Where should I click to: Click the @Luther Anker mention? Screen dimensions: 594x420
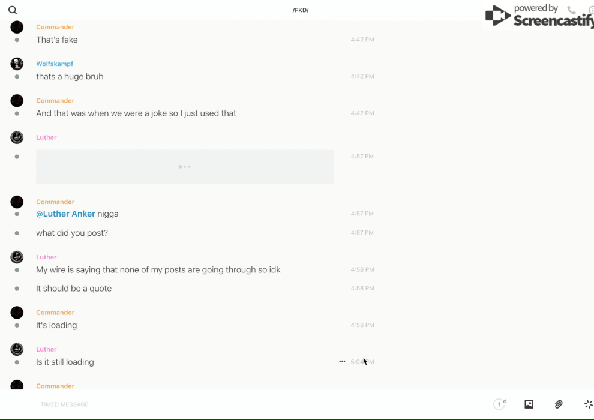tap(65, 214)
